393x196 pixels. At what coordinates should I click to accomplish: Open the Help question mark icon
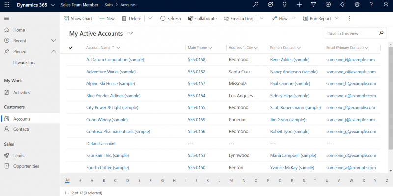coord(371,5)
